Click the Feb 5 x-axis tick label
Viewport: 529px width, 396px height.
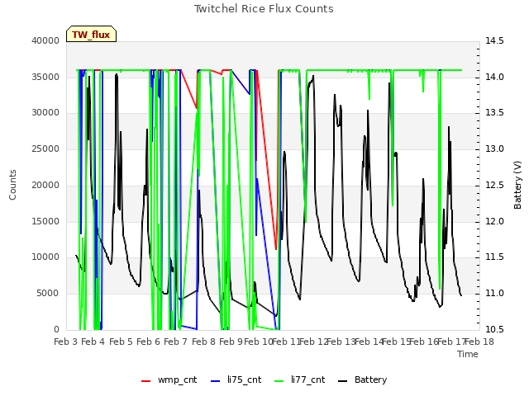[x=121, y=342]
